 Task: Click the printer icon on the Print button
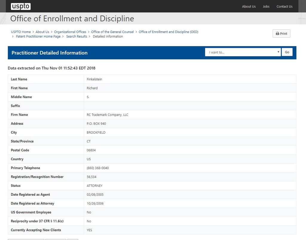coord(277,34)
